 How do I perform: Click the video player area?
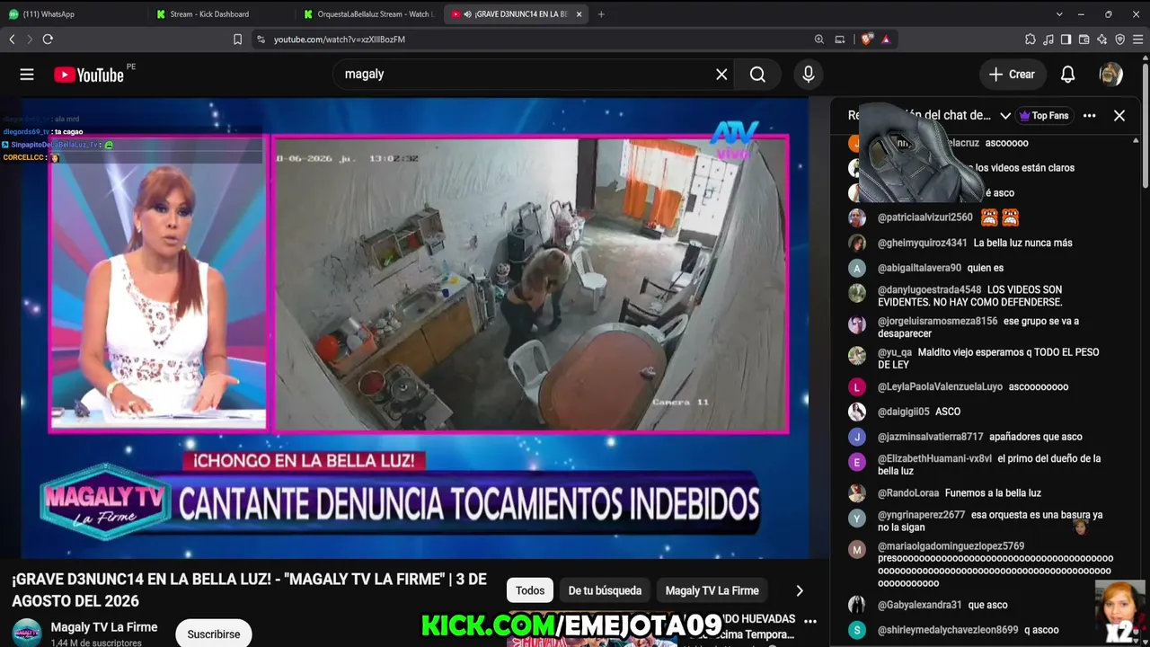415,329
